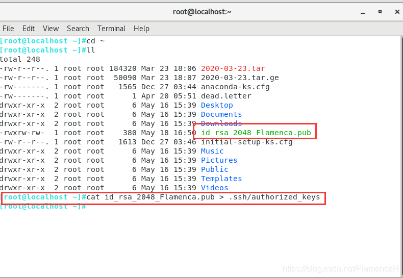Image resolution: width=403 pixels, height=278 pixels.
Task: Click the Templates directory name
Action: (x=221, y=179)
